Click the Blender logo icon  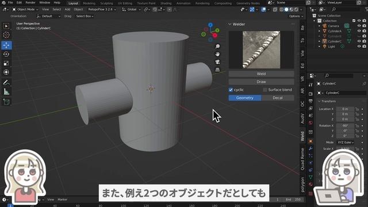[3, 3]
